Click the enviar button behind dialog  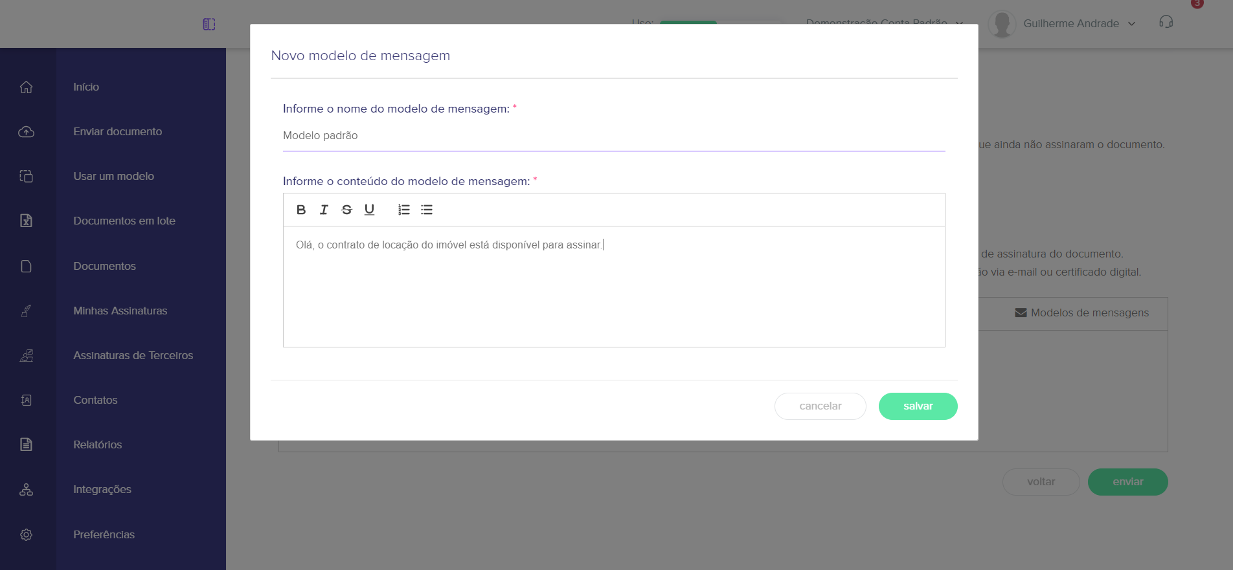coord(1127,482)
